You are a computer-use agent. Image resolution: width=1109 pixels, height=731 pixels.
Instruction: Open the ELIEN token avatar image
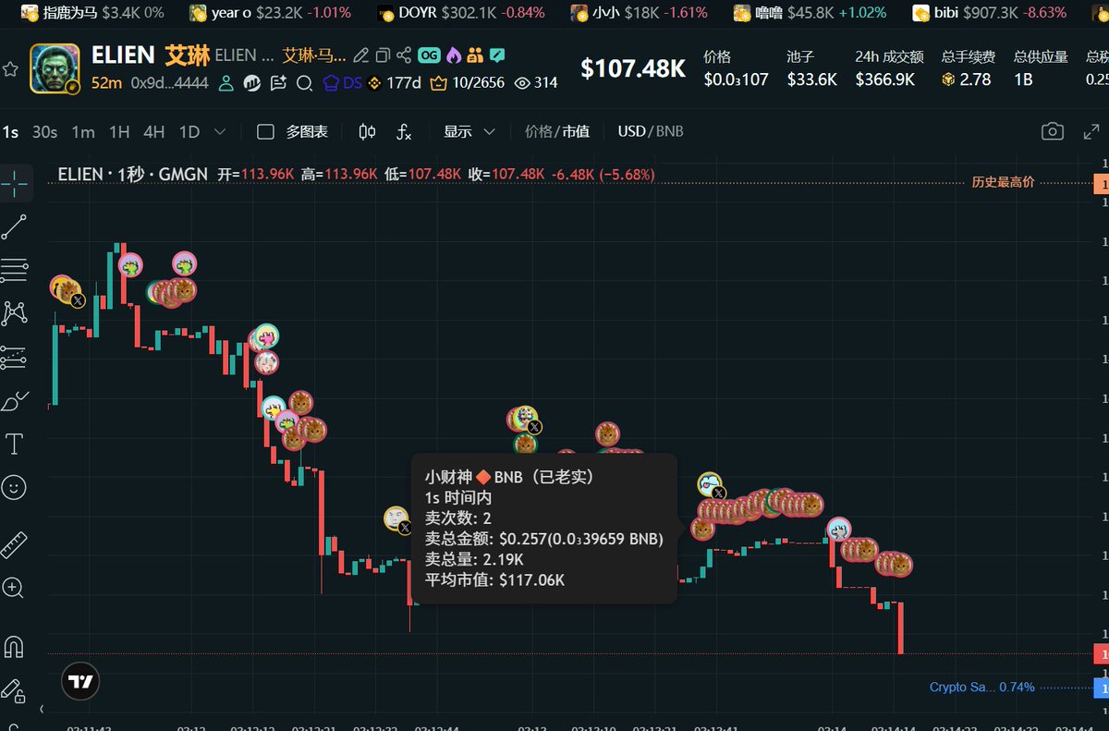coord(55,69)
